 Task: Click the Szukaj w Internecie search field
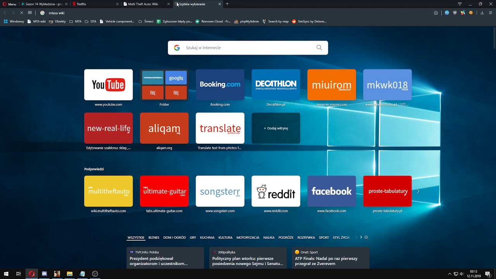coord(248,48)
